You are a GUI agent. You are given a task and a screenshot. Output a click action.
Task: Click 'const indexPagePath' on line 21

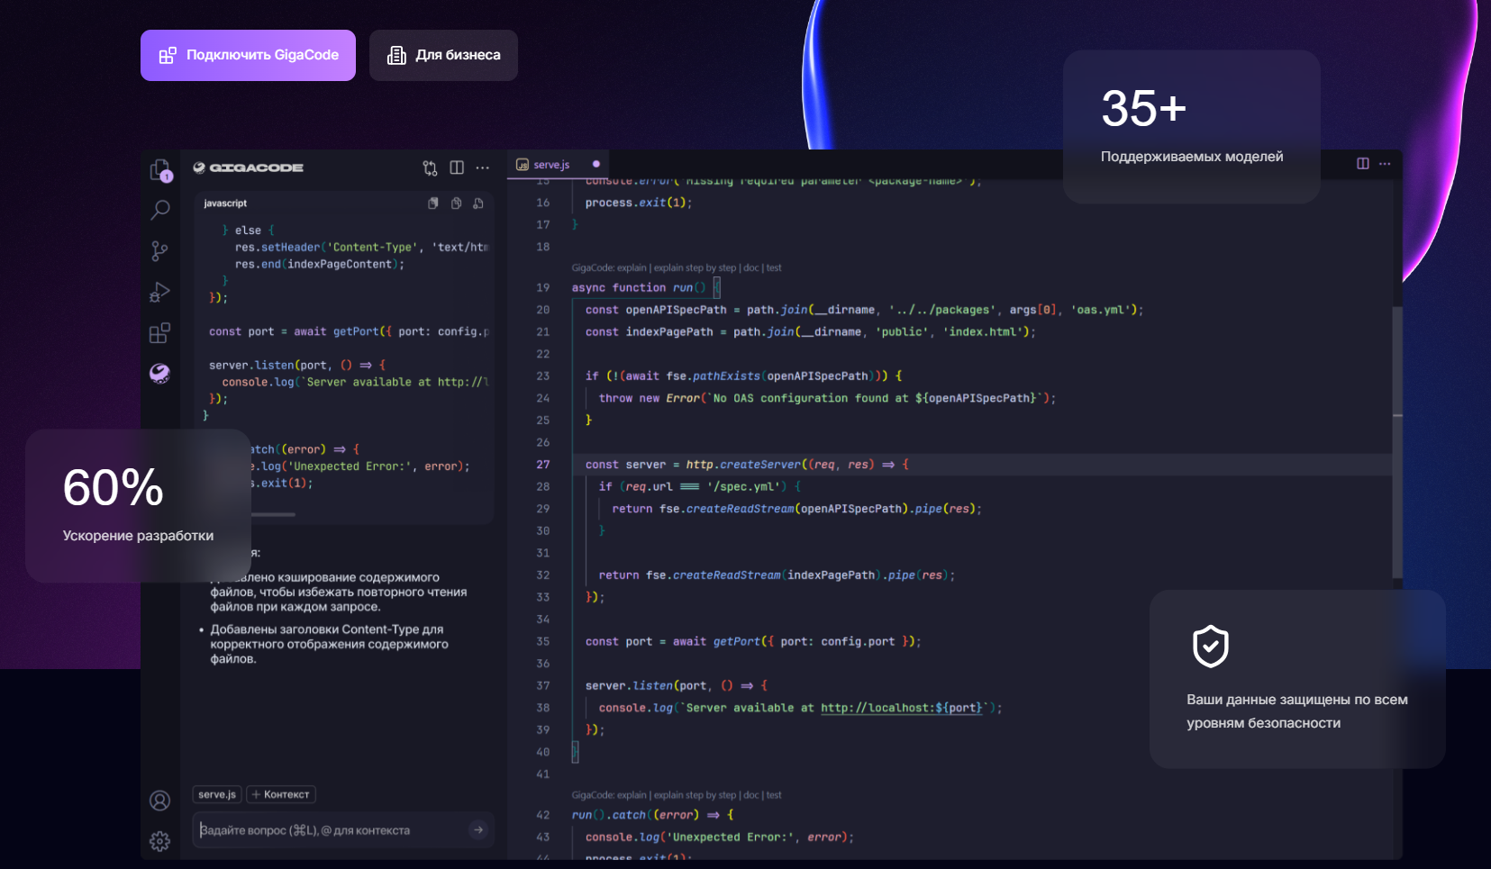tap(649, 331)
